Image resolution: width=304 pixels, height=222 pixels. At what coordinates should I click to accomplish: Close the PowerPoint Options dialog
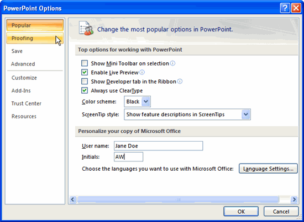coord(296,8)
